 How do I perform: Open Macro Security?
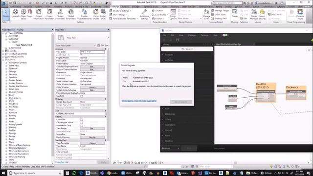click(262, 14)
